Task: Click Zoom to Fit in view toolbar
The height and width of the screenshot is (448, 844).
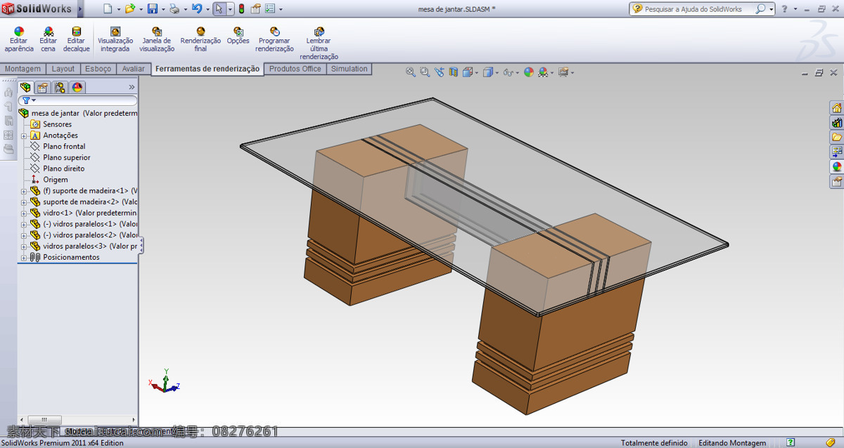Action: point(411,72)
